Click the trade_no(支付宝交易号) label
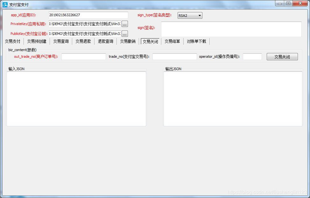The image size is (310, 198). coord(129,57)
